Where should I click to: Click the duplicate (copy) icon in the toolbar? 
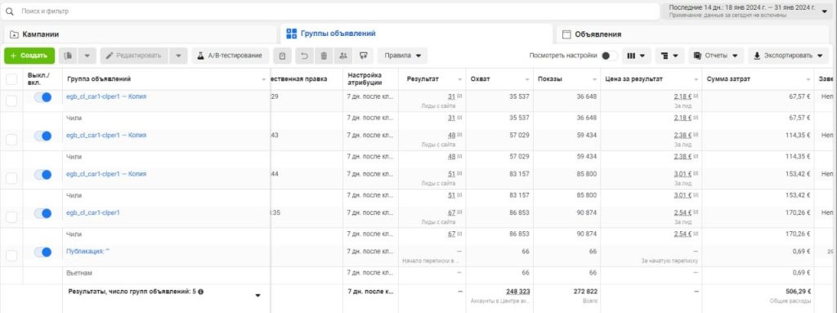69,56
